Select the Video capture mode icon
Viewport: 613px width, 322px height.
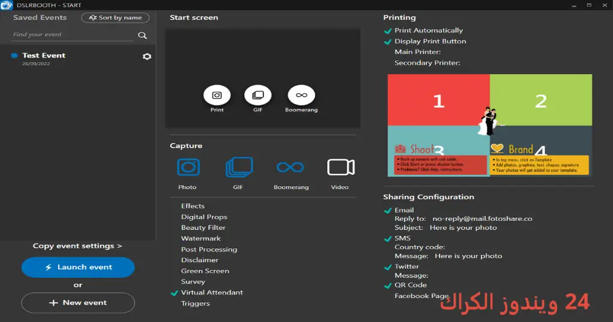pyautogui.click(x=341, y=167)
